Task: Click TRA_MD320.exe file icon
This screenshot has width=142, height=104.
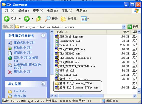Action: (57, 62)
